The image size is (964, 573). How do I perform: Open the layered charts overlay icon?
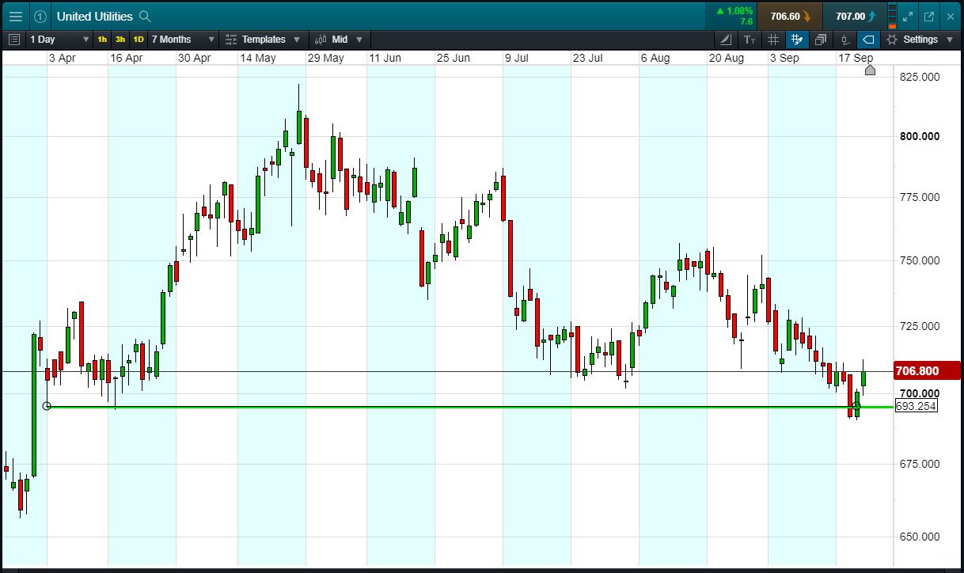(x=821, y=40)
